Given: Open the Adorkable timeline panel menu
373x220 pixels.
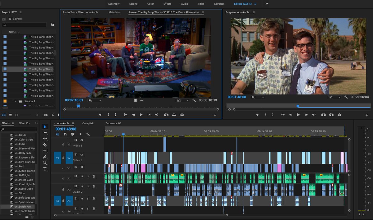Looking at the screenshot, I should (x=73, y=123).
